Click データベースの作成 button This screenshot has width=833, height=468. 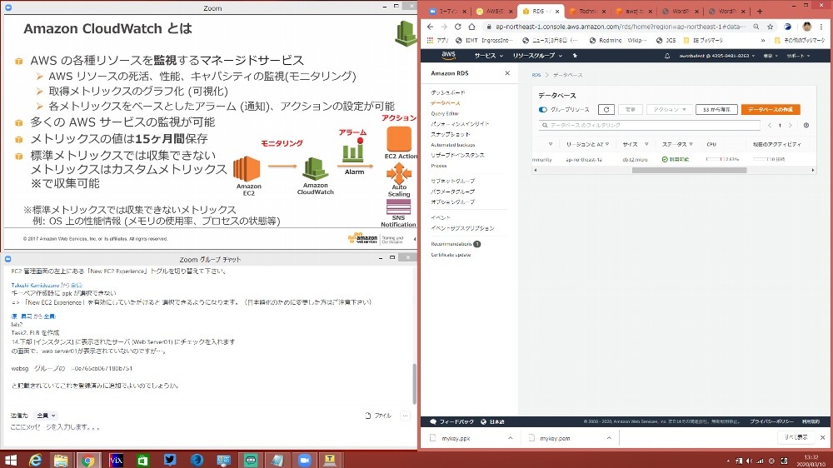[x=771, y=109]
